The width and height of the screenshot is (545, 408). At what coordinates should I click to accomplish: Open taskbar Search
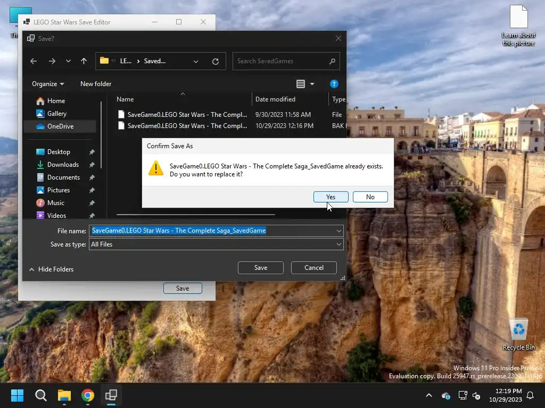[x=40, y=395]
